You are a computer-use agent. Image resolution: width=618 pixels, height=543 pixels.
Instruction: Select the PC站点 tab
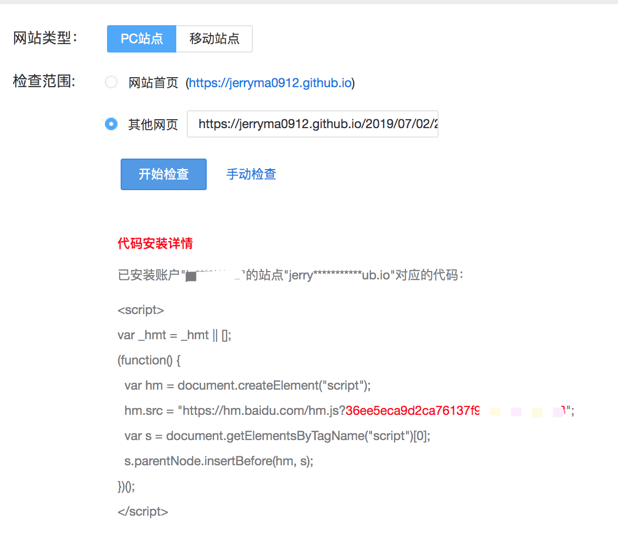coord(142,39)
